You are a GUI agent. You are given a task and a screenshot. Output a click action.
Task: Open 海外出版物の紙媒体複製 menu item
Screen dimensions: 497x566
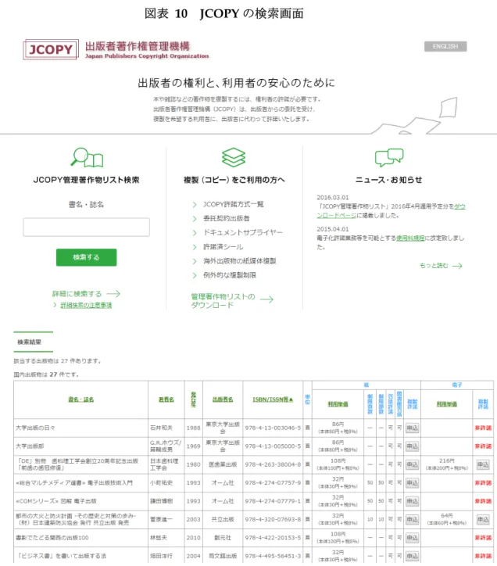pyautogui.click(x=240, y=261)
